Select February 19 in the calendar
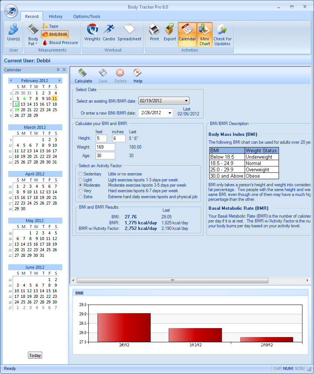 [x=17, y=110]
